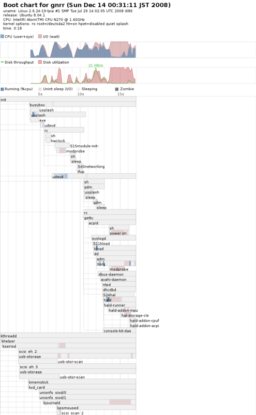
Task: Click the blue CPU (user+sys) legend swatch
Action: tap(2, 36)
